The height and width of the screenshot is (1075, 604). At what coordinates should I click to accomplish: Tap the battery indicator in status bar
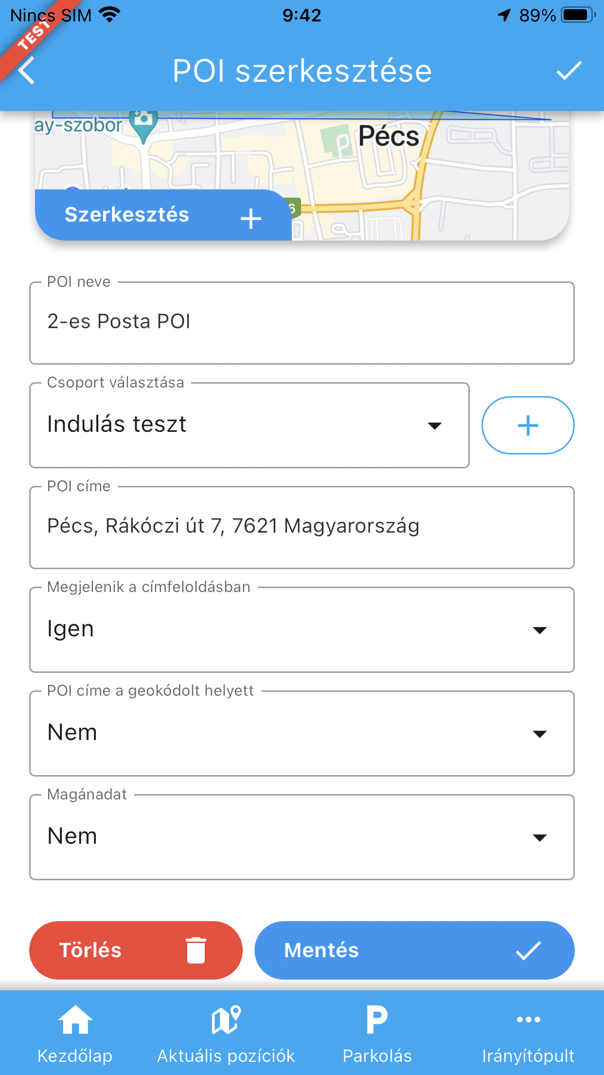coord(577,15)
